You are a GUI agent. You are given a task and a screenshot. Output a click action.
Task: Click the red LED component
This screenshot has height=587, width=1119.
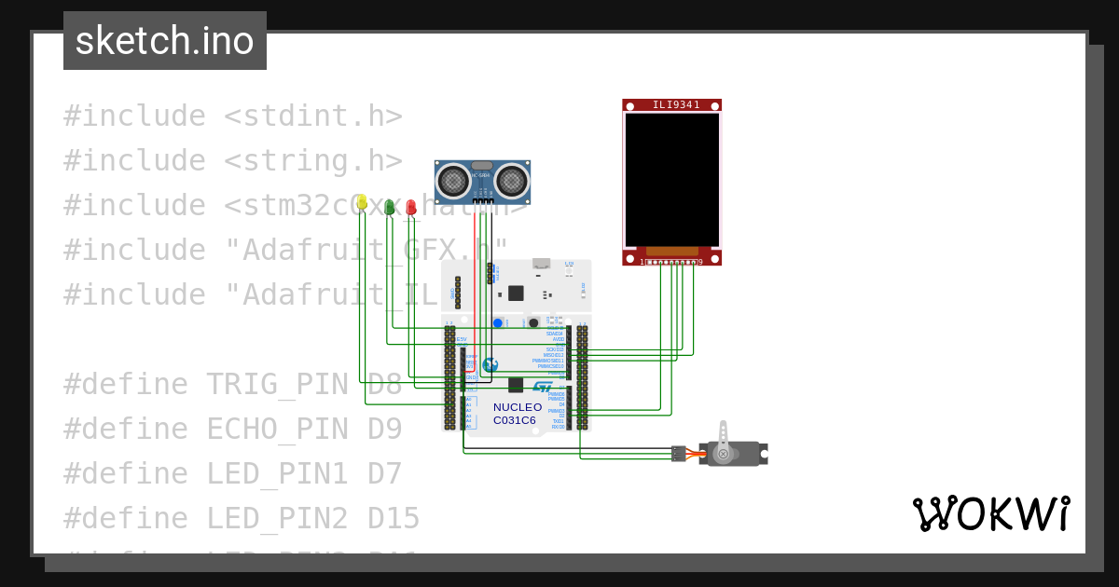point(411,207)
